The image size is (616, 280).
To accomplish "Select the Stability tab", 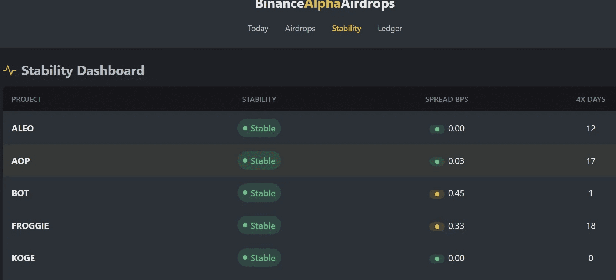I will [346, 29].
